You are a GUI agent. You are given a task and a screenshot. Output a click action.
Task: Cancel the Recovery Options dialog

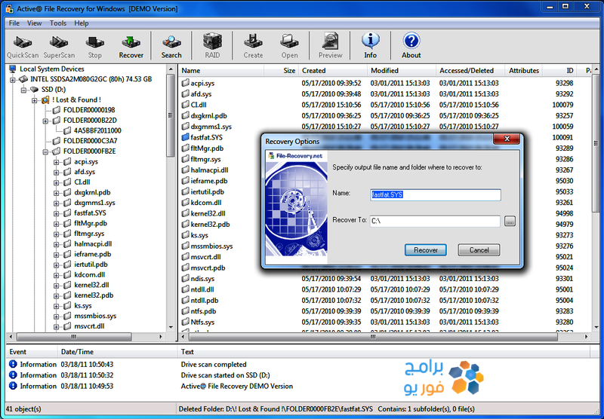479,250
